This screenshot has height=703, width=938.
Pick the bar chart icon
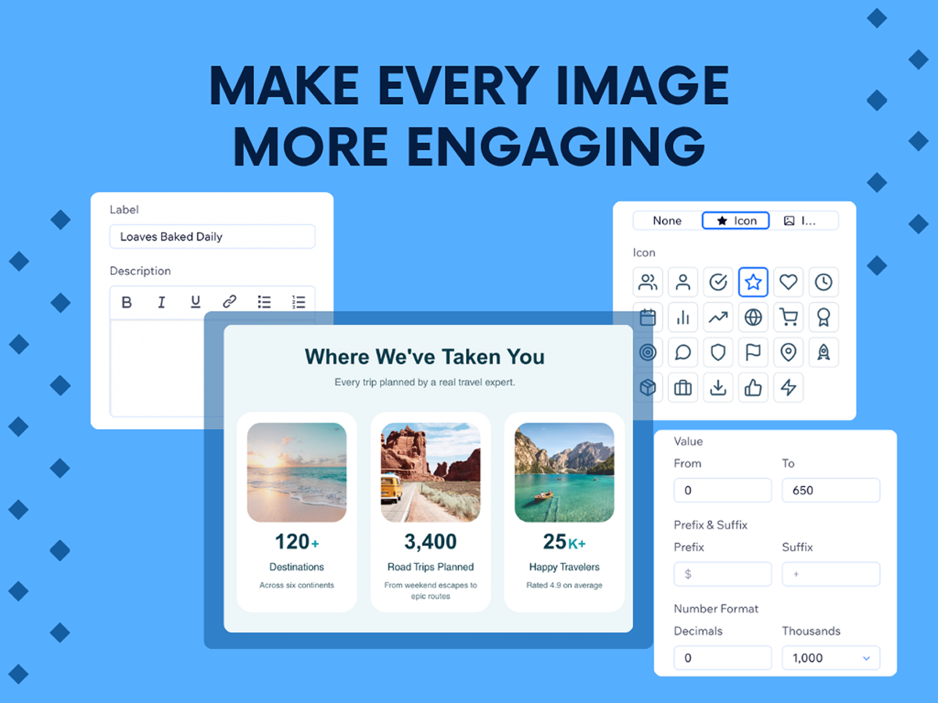click(683, 317)
